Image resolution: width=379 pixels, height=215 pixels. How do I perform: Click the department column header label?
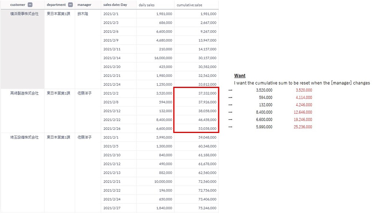coord(56,5)
